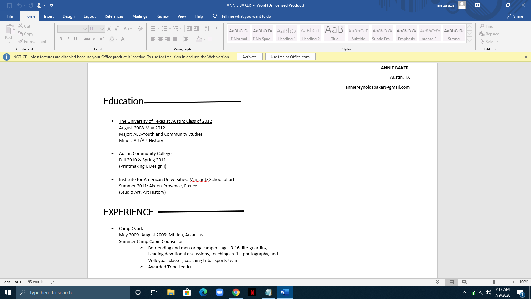Toggle bold formatting
Screen dimensions: 531x299
point(61,39)
